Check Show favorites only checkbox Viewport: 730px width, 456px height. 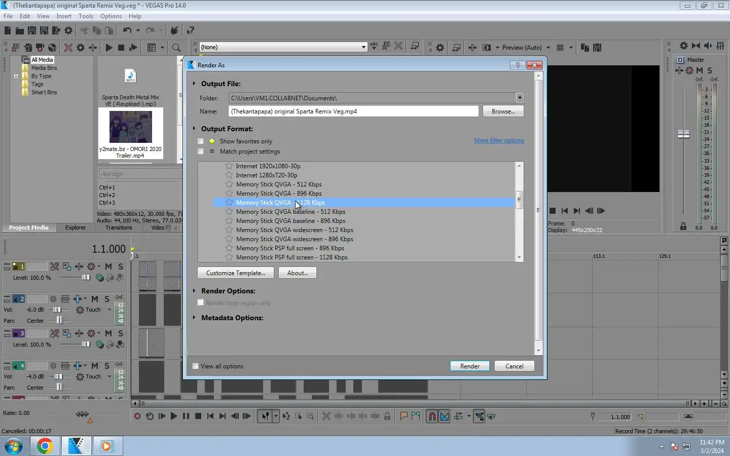[200, 141]
